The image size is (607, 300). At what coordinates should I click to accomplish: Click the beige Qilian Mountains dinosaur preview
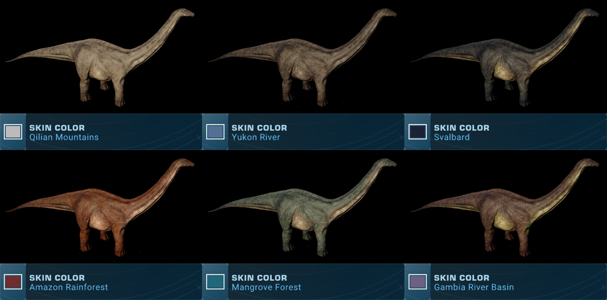[x=100, y=58]
